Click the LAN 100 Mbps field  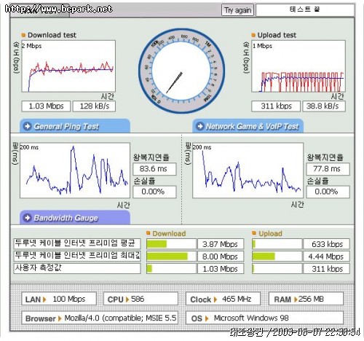[59, 299]
